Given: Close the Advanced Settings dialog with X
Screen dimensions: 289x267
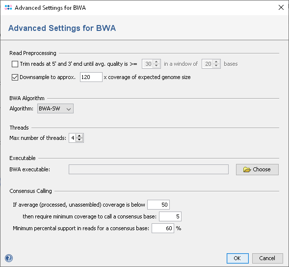Looking at the screenshot, I should click(281, 7).
